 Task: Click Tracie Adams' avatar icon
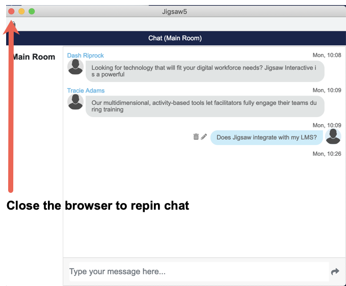76,102
